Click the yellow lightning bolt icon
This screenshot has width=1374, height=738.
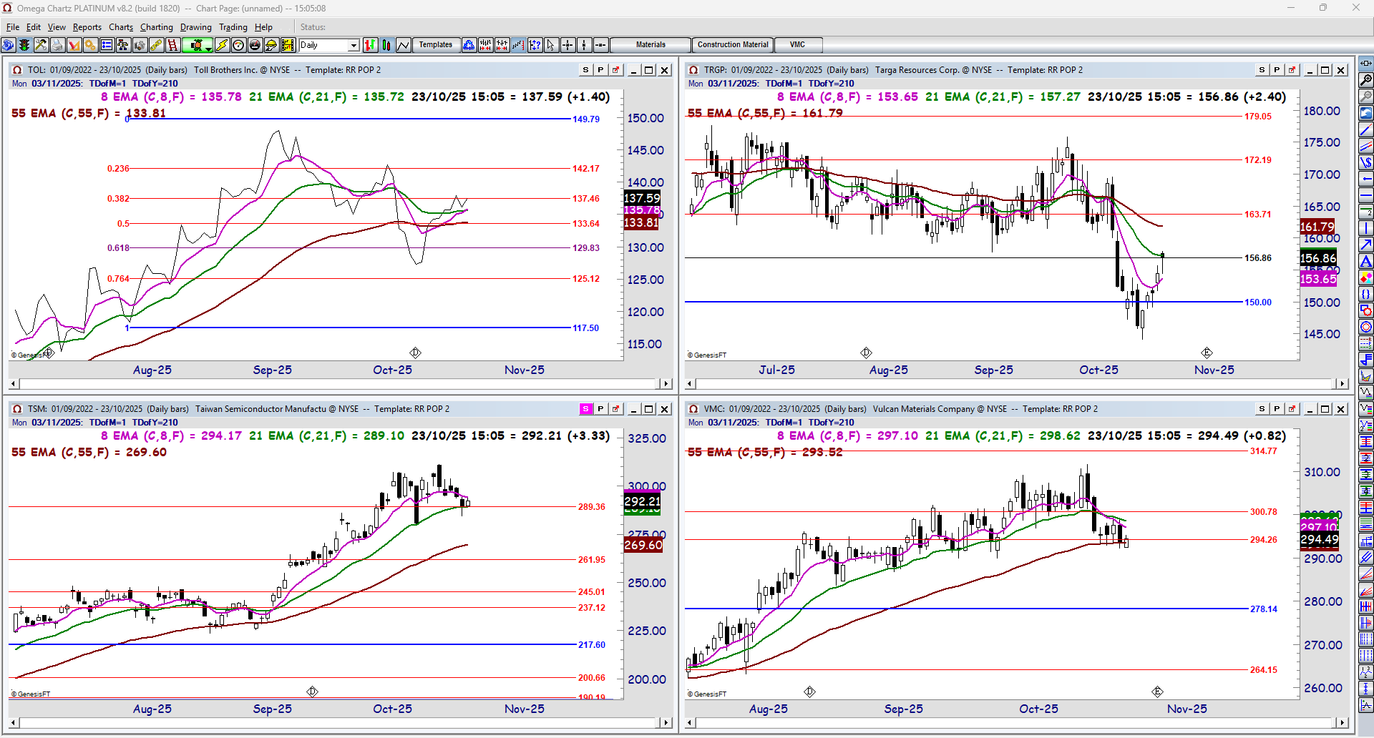(x=222, y=45)
